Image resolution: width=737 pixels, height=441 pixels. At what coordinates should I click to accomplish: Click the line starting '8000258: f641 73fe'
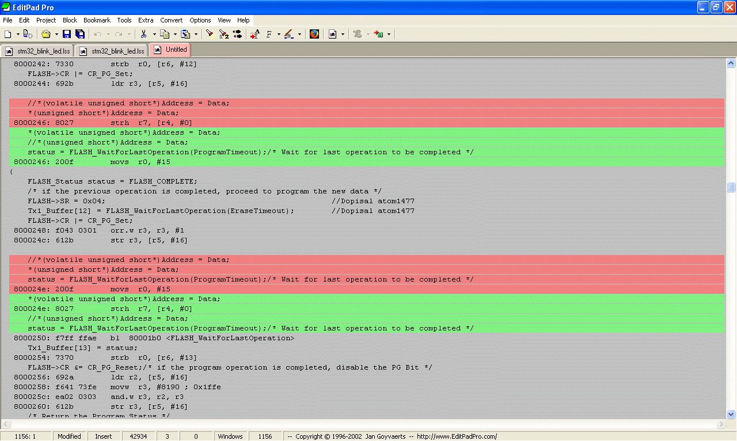[117, 387]
